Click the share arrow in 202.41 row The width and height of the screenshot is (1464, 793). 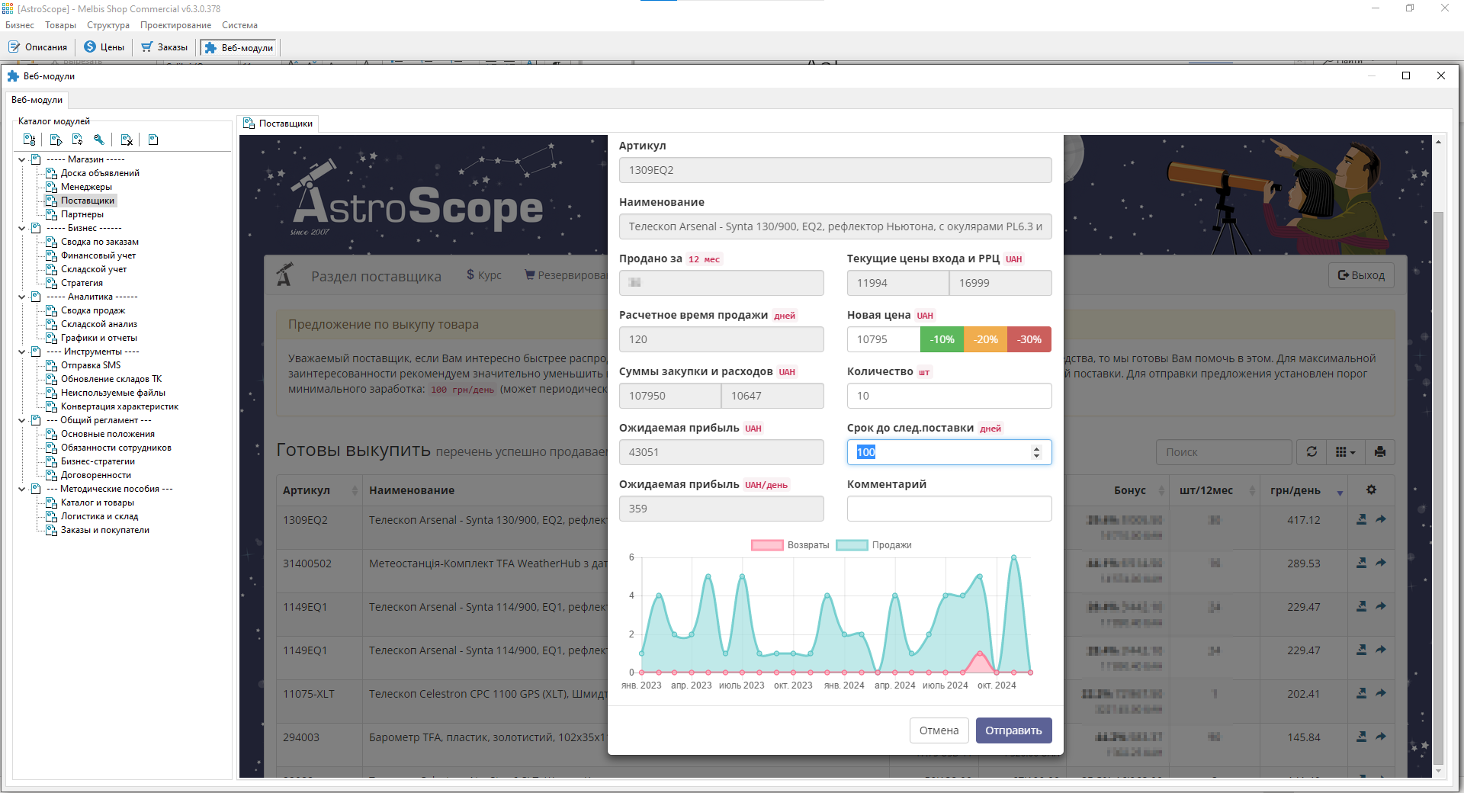pyautogui.click(x=1381, y=693)
